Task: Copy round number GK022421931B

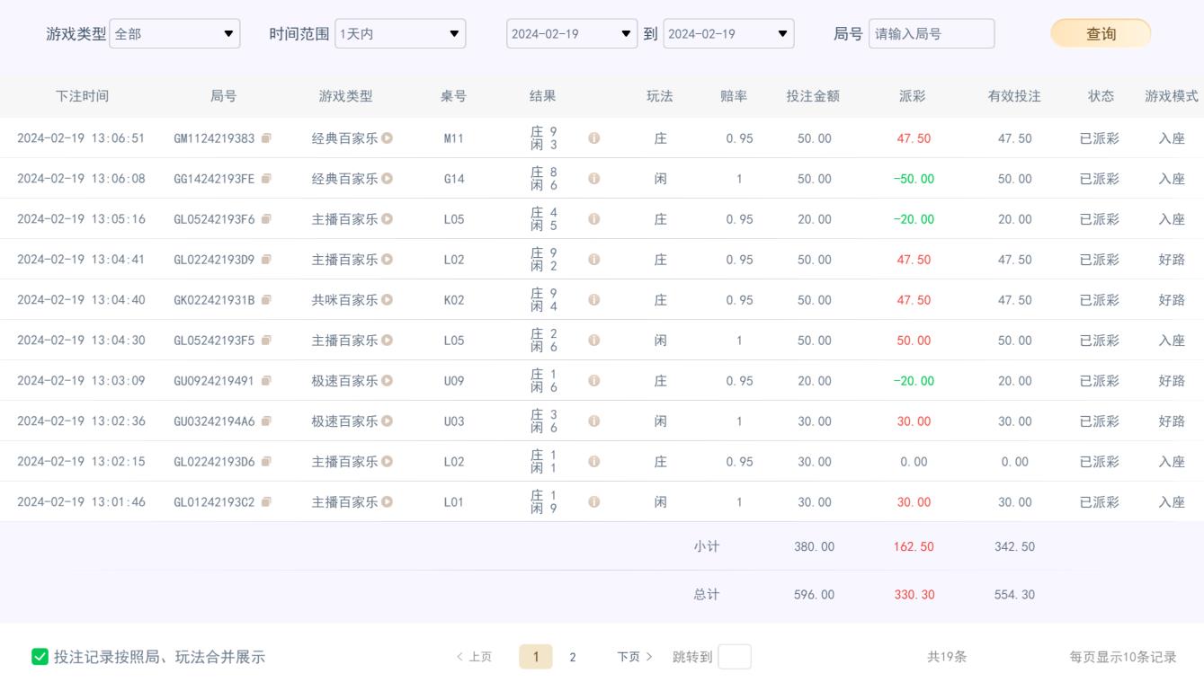Action: coord(266,300)
